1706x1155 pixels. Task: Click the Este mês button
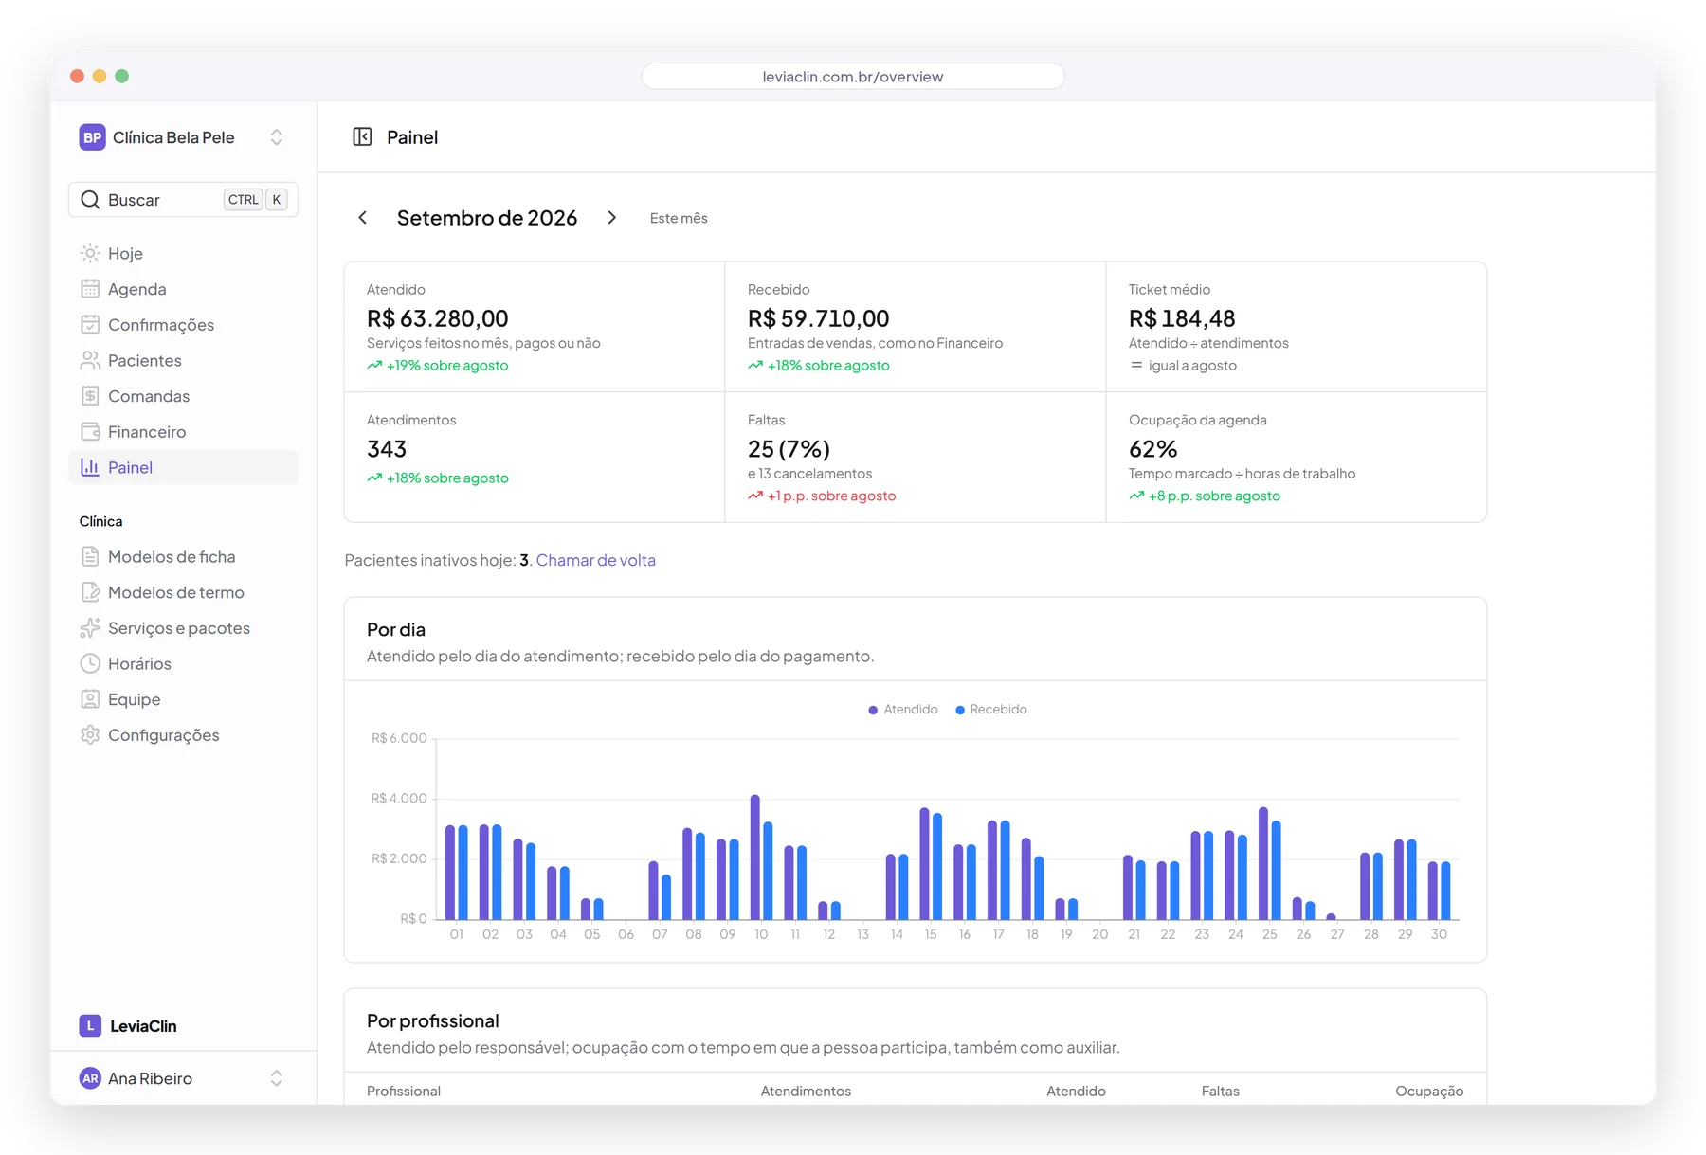[679, 218]
